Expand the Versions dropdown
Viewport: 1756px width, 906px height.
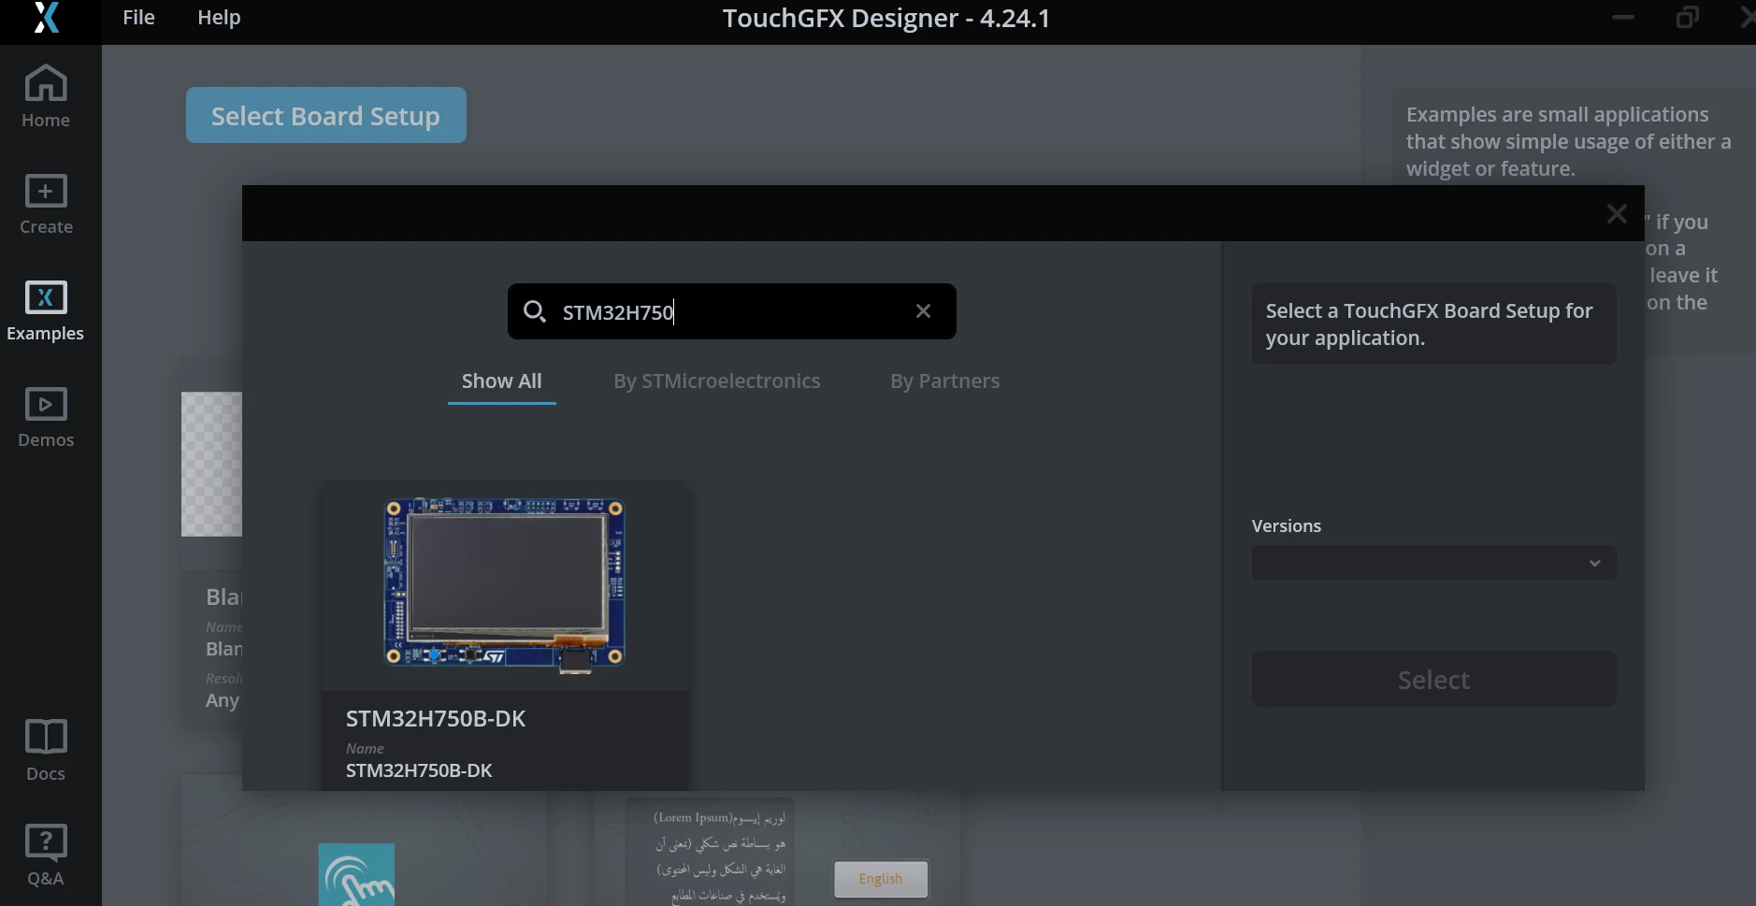click(x=1433, y=563)
